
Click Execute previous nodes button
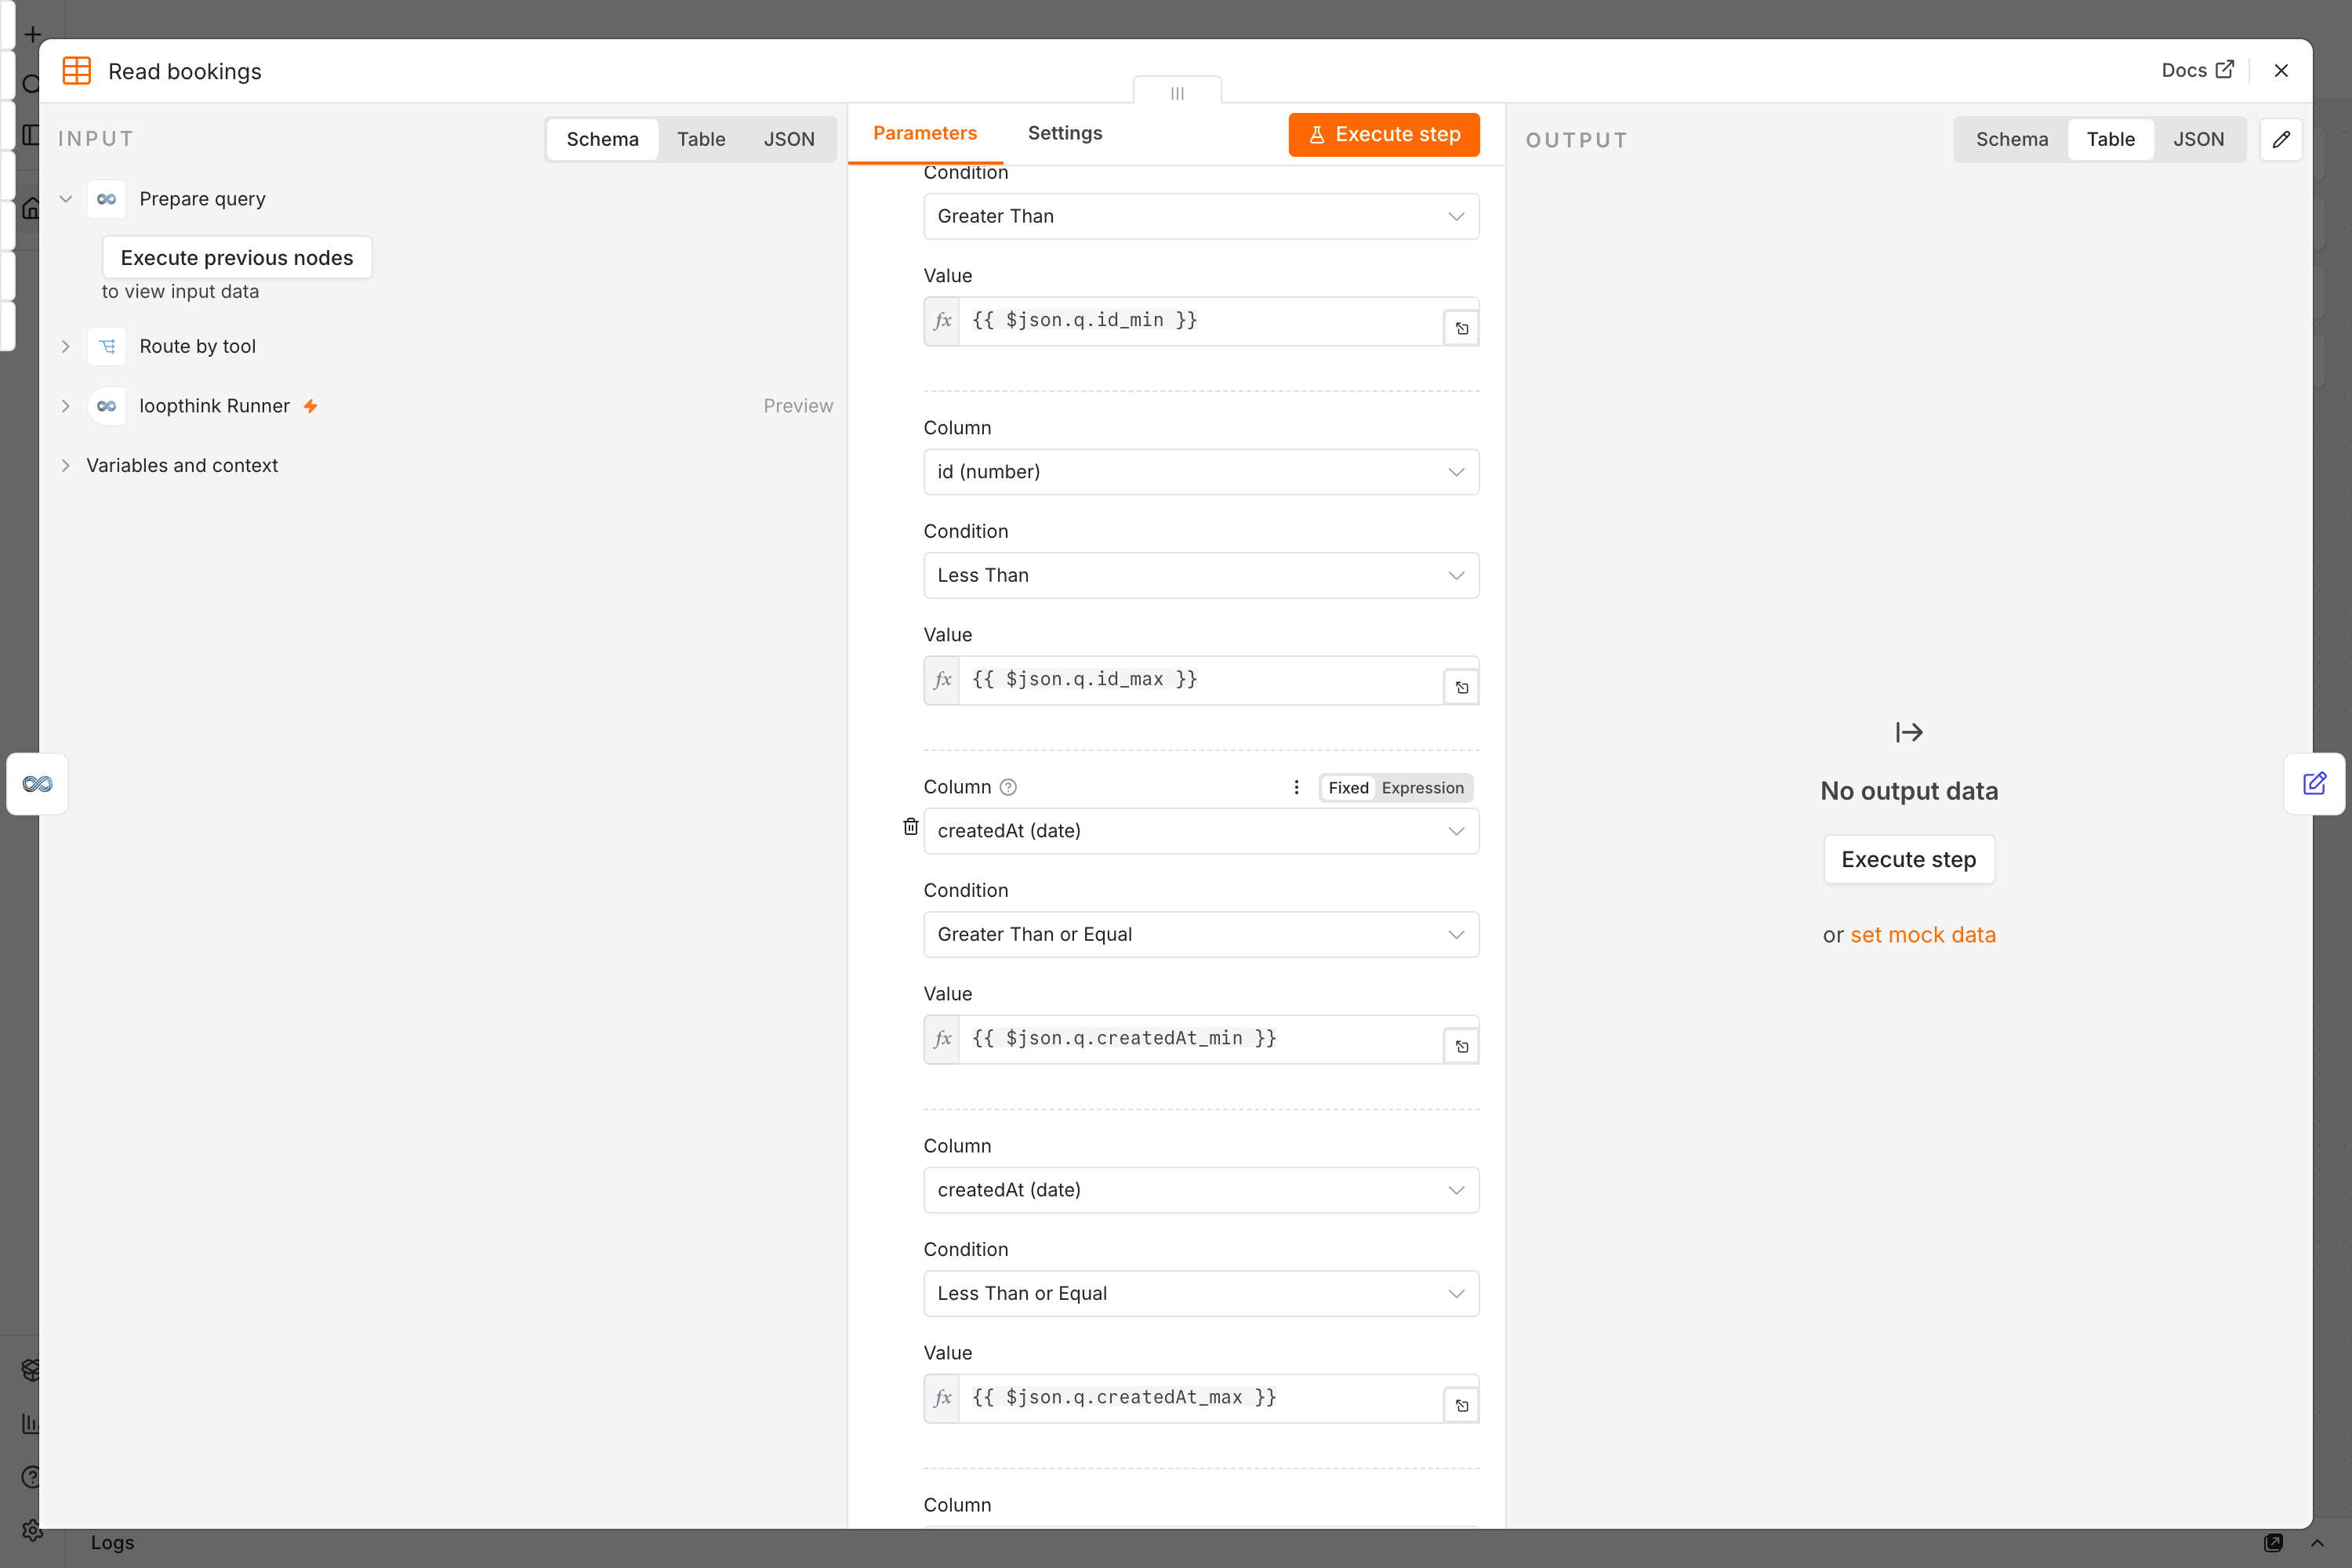237,258
